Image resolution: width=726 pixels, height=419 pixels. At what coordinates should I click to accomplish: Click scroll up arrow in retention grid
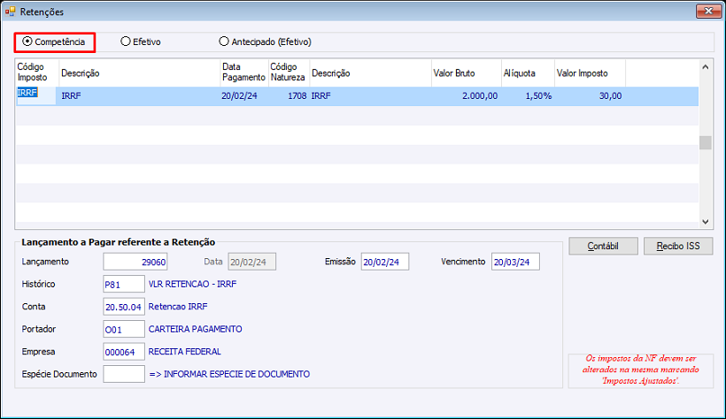[x=705, y=67]
